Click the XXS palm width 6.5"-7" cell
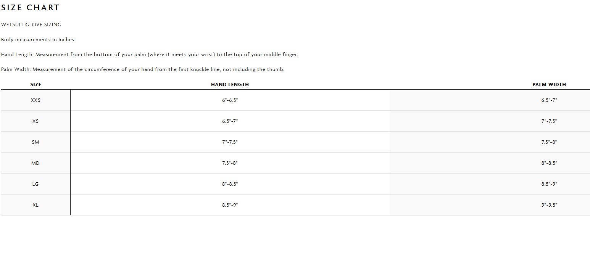 click(549, 100)
